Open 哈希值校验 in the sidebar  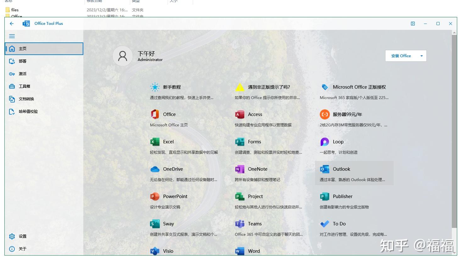[28, 111]
